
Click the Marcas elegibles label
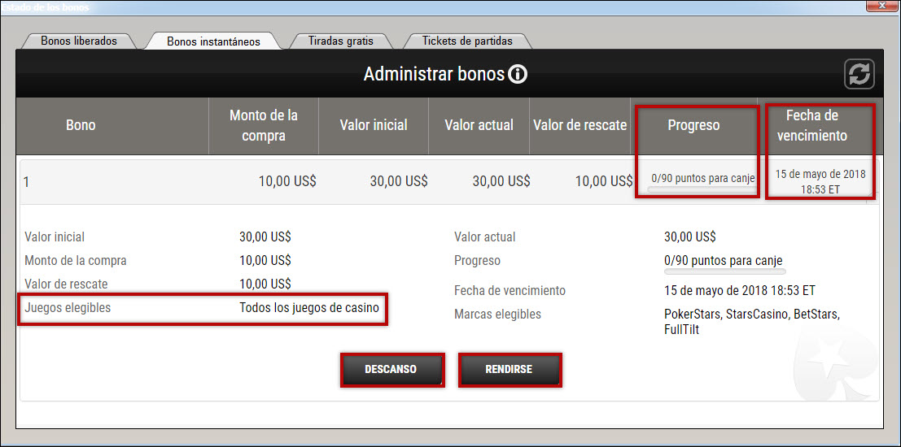pos(497,315)
